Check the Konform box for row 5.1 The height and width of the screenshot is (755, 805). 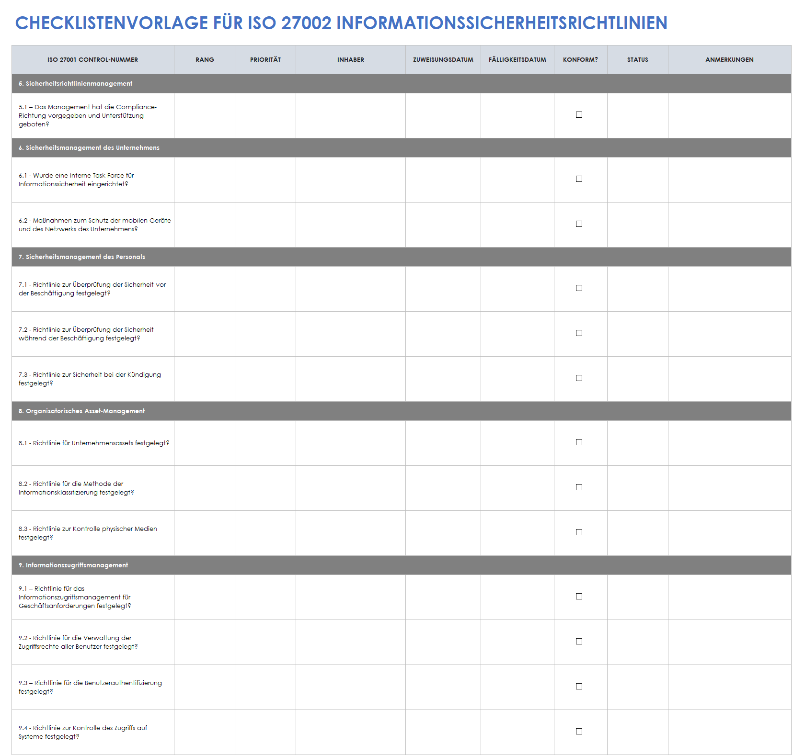click(579, 115)
